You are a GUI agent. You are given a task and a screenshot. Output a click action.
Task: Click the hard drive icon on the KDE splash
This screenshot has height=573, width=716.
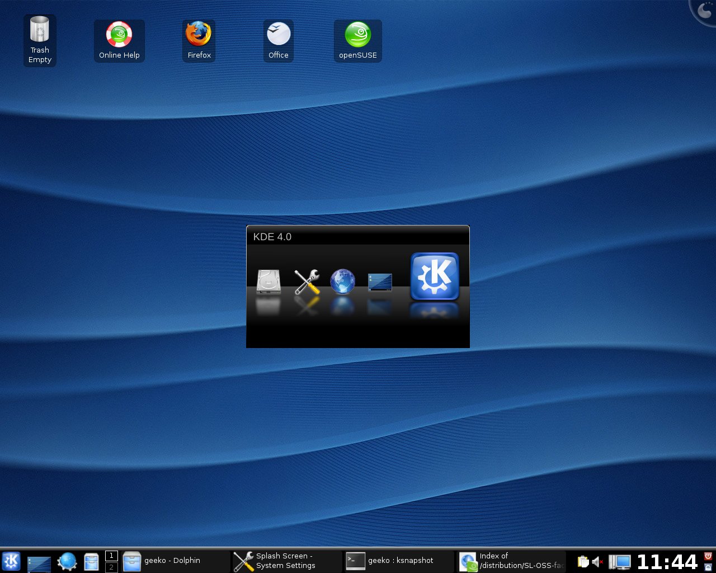pos(267,281)
